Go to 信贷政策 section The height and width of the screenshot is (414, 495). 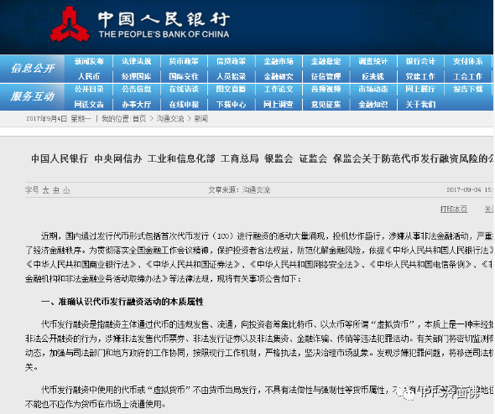[x=231, y=61]
